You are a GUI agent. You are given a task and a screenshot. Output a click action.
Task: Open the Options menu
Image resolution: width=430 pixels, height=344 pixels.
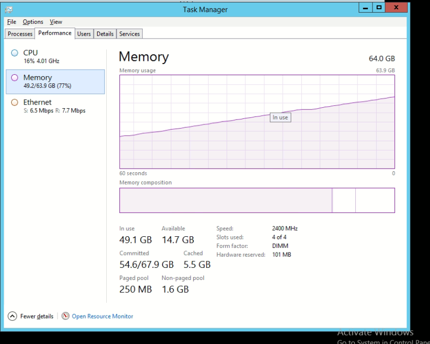click(x=33, y=22)
